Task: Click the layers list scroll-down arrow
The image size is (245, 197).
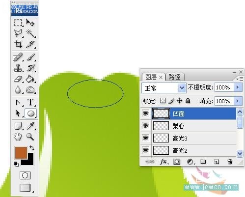Action: click(x=240, y=153)
